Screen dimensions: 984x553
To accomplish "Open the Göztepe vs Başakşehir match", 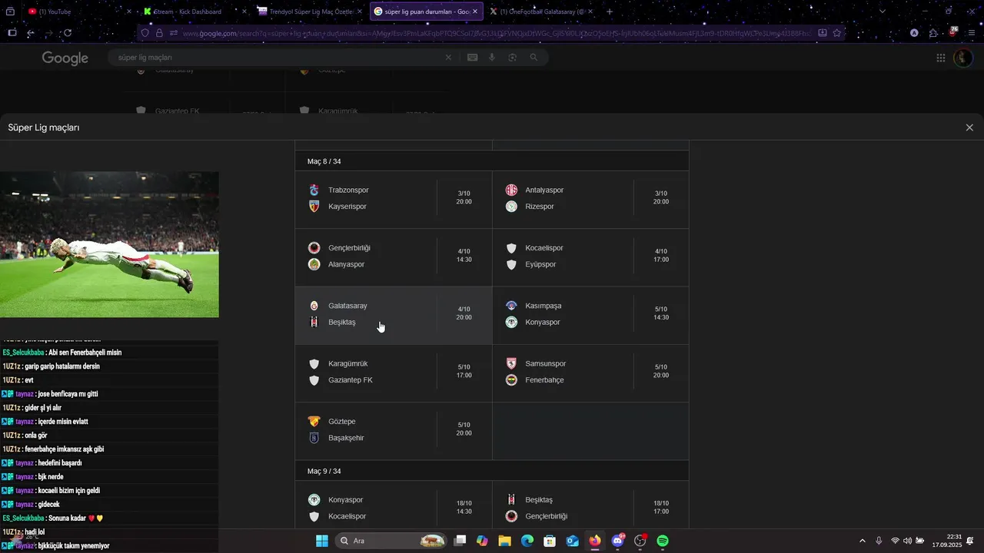I will point(394,430).
